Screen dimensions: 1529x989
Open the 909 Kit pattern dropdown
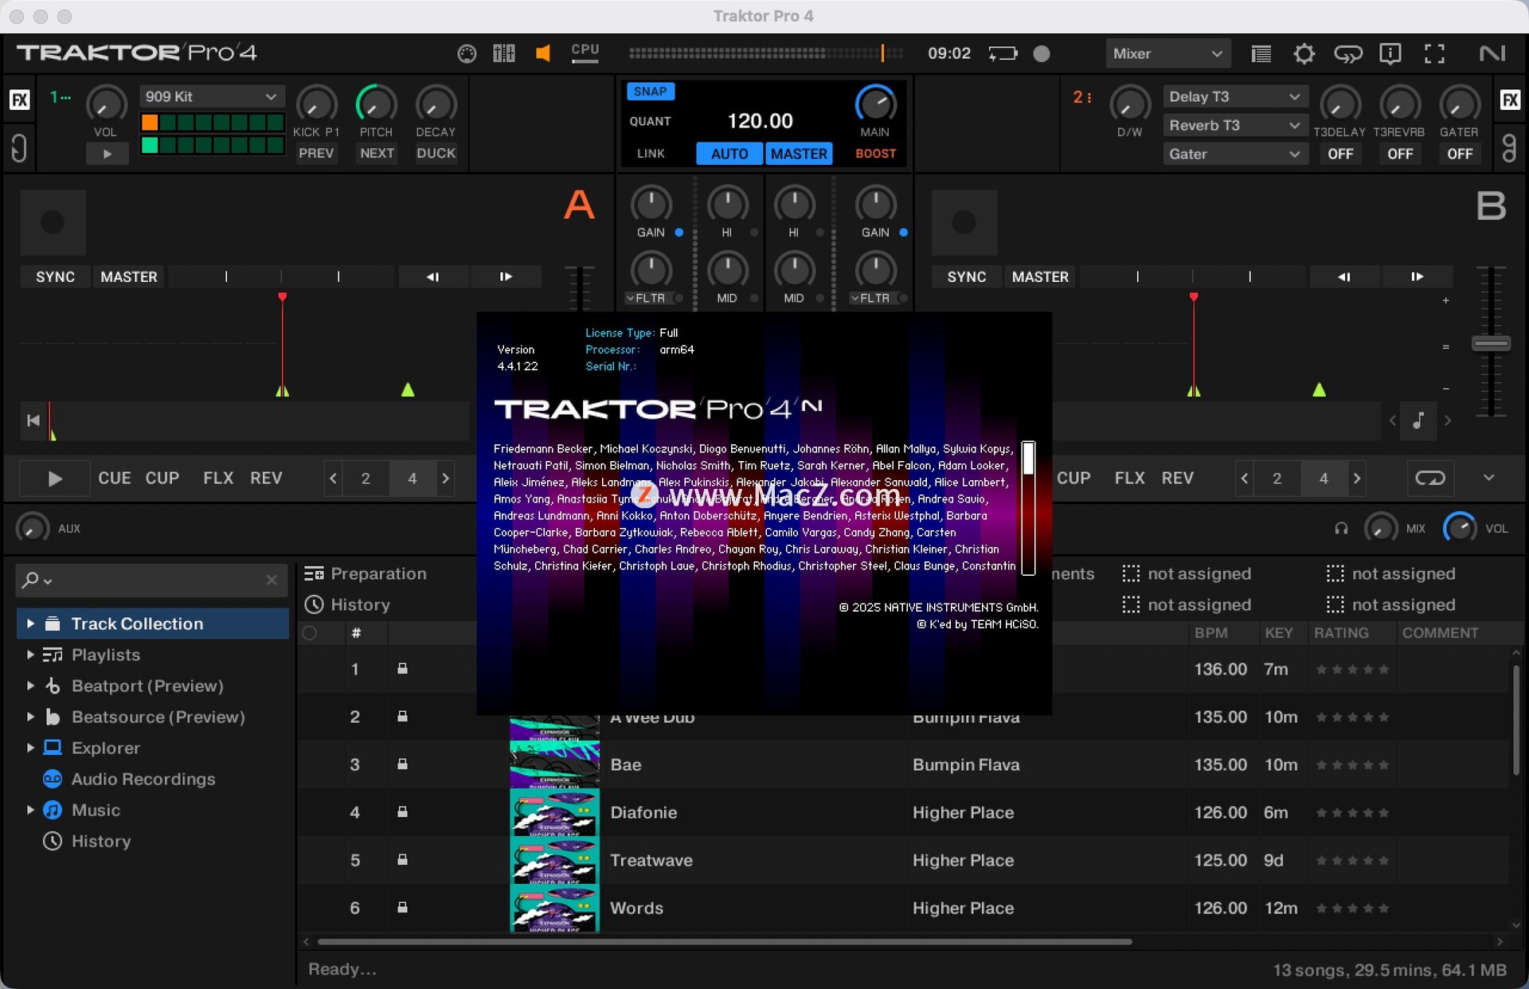click(211, 96)
